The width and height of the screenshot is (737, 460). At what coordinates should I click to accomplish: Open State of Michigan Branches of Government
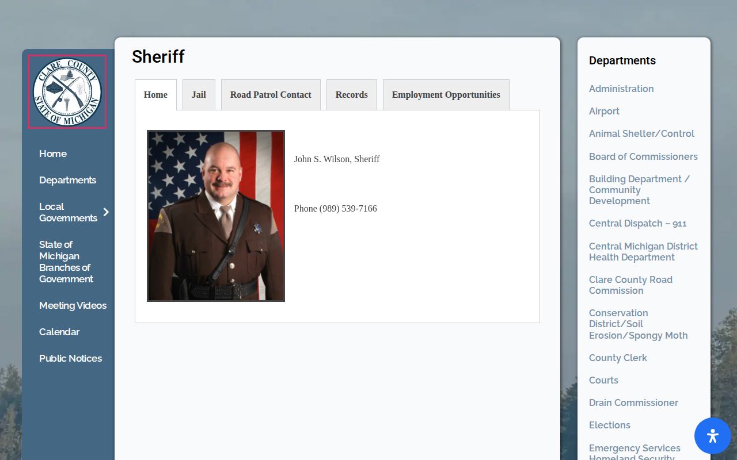click(66, 262)
